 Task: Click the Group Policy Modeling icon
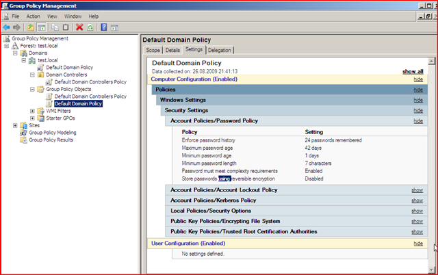coord(23,133)
